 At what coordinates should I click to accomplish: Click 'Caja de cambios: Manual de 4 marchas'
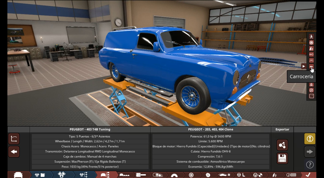(x=90, y=157)
